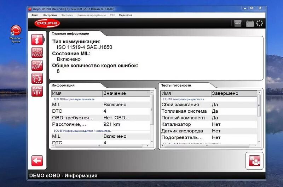283x187 pixels.
Task: Open the Закладки menu
Action: click(67, 15)
